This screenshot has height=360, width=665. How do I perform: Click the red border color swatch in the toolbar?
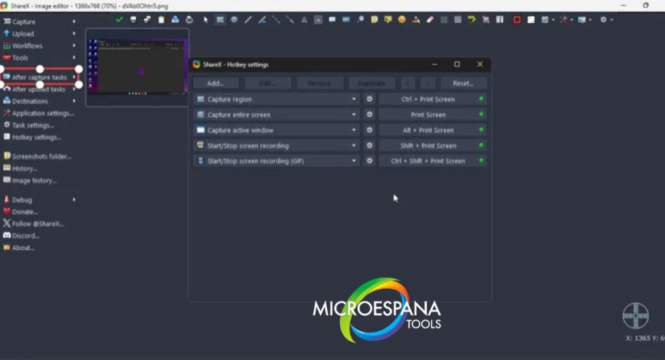tap(517, 19)
